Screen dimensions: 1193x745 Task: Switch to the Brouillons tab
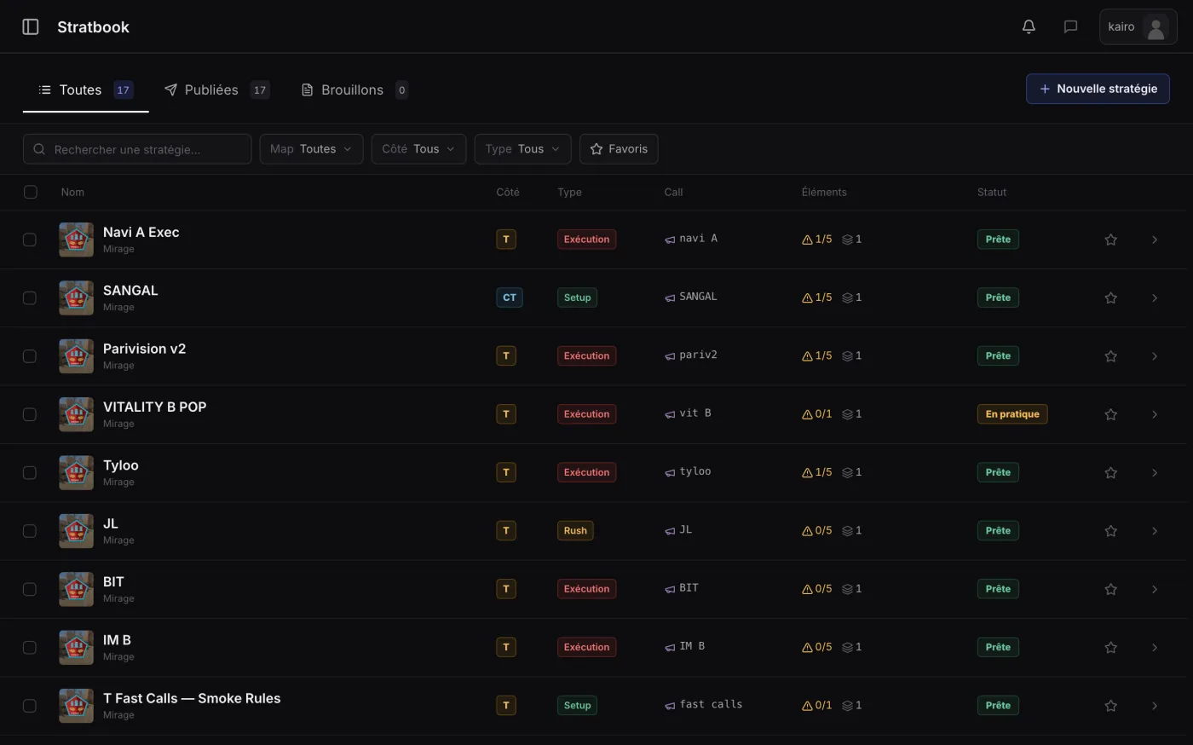[354, 90]
